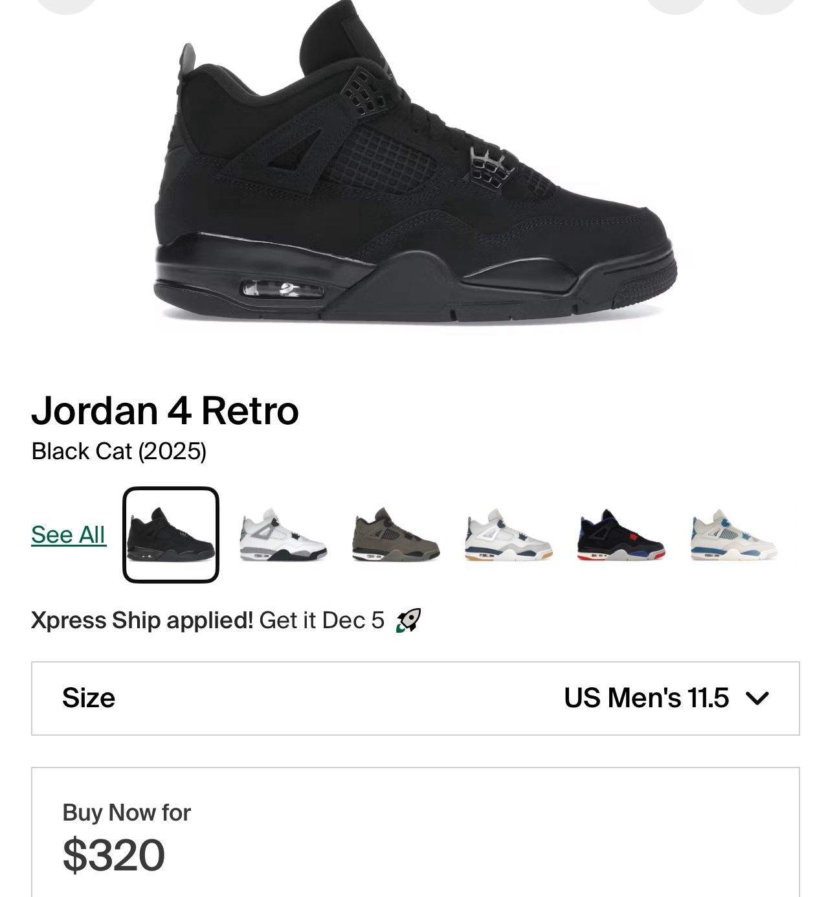
Task: Select the Black Cat colorway thumbnail
Action: 171,535
